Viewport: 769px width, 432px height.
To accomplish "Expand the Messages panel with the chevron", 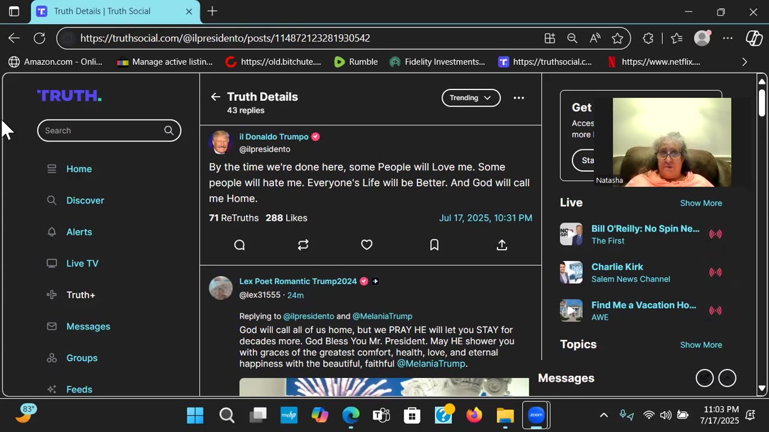I will click(727, 378).
